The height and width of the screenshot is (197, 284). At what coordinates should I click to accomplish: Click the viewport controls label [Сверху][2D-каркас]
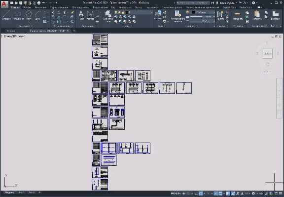14,36
